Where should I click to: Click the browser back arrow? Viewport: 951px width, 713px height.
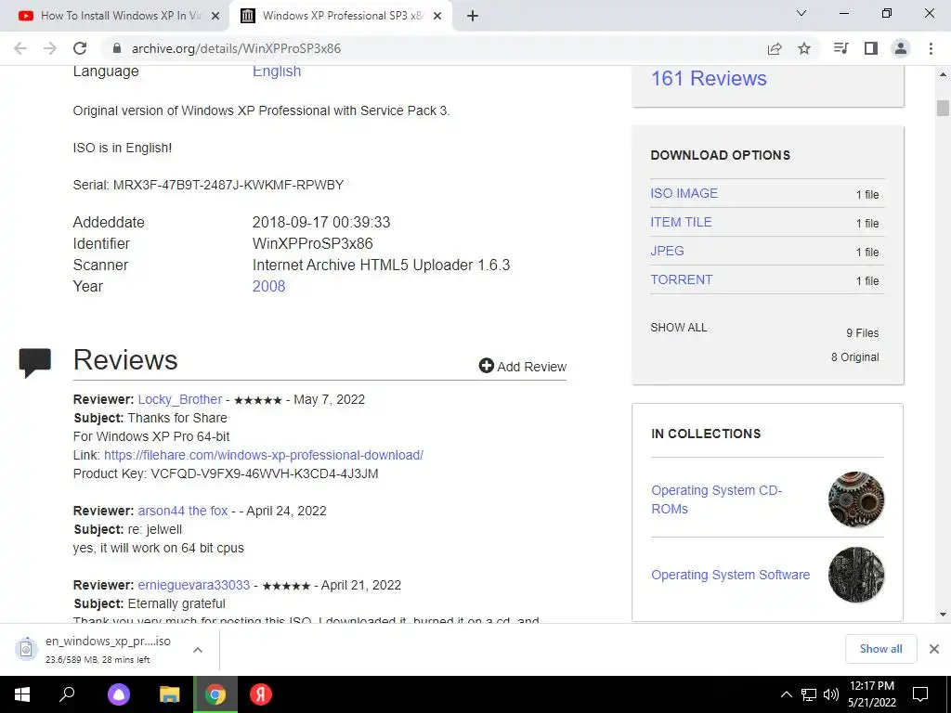20,48
